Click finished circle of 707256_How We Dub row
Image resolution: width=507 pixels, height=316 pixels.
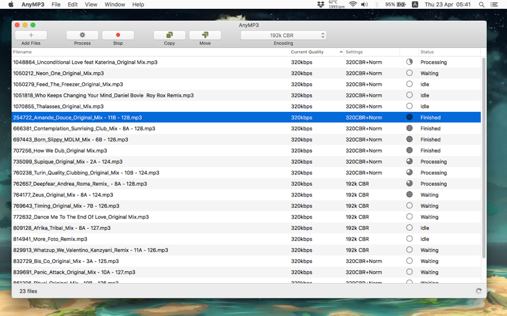tap(409, 150)
